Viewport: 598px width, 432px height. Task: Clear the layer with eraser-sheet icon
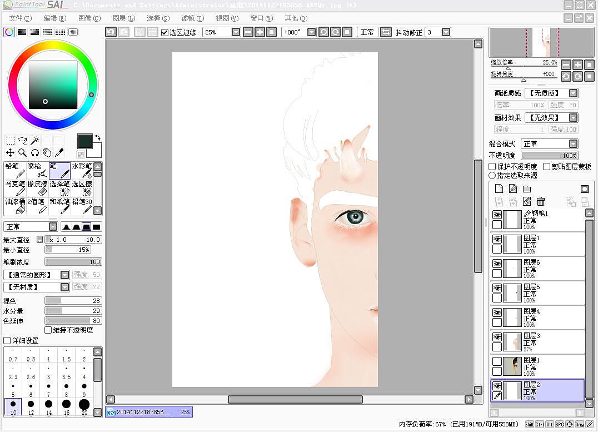[527, 201]
